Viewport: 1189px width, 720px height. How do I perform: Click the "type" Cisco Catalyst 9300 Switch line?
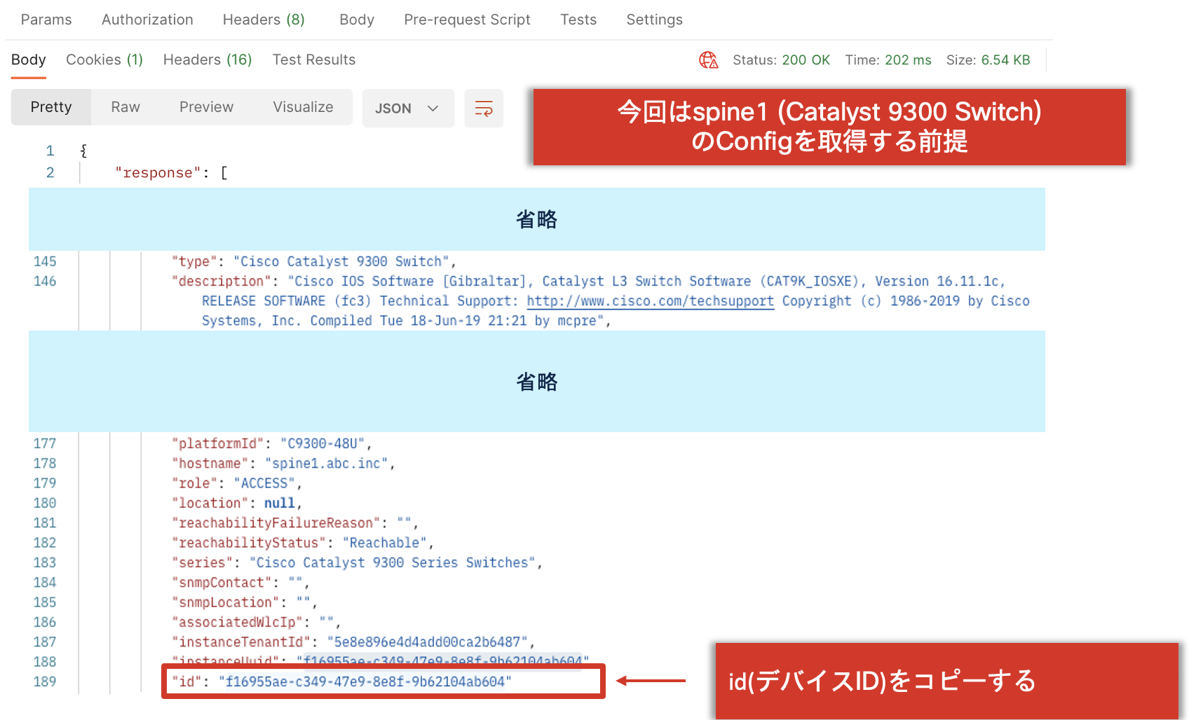coord(314,262)
